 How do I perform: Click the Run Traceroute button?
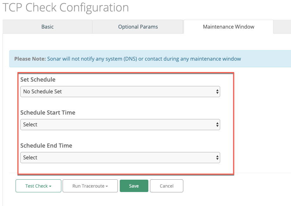click(90, 186)
